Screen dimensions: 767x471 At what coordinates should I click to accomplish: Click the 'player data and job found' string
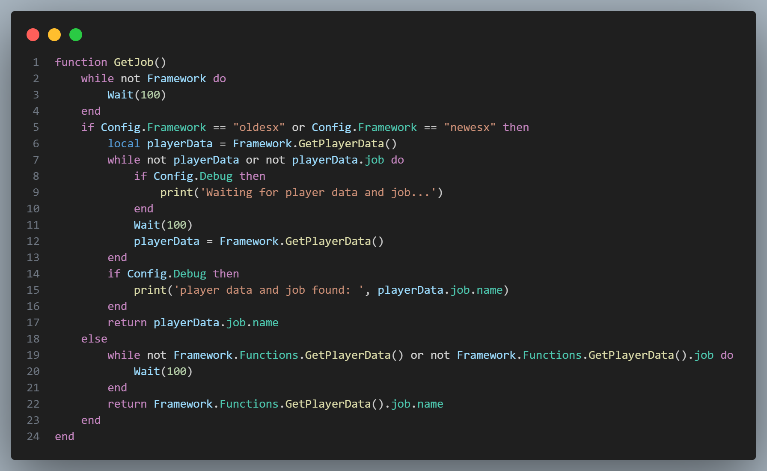tap(268, 290)
